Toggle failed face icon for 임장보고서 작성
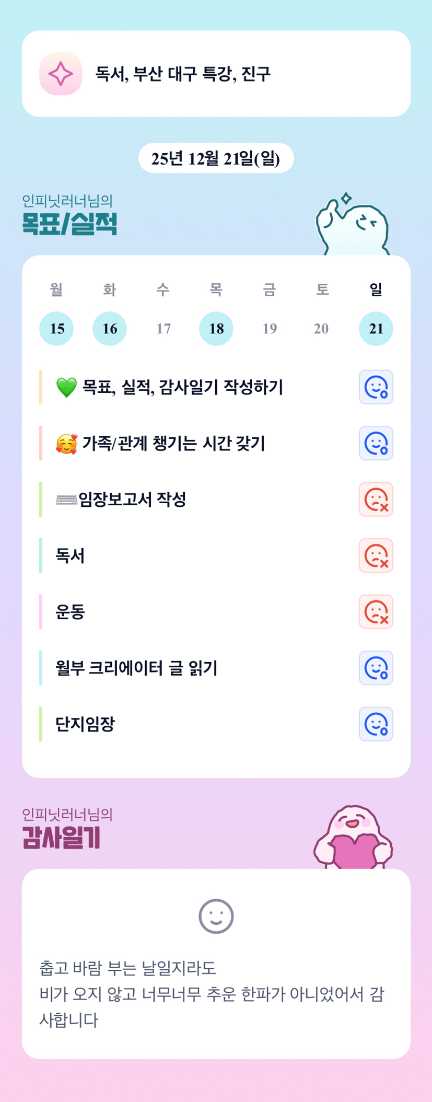 (376, 500)
